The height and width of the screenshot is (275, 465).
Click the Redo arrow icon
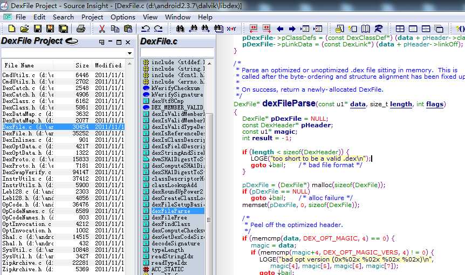(x=159, y=29)
